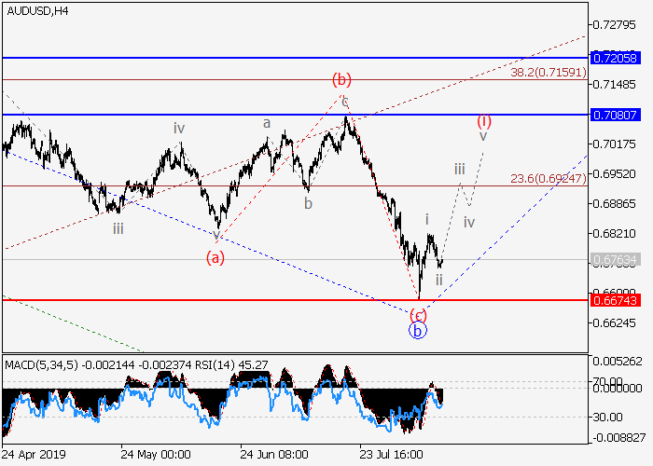Click the gray a wave label

click(x=266, y=122)
